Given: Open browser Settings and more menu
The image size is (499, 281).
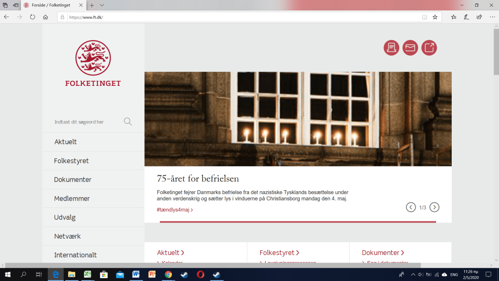Looking at the screenshot, I should tap(492, 17).
